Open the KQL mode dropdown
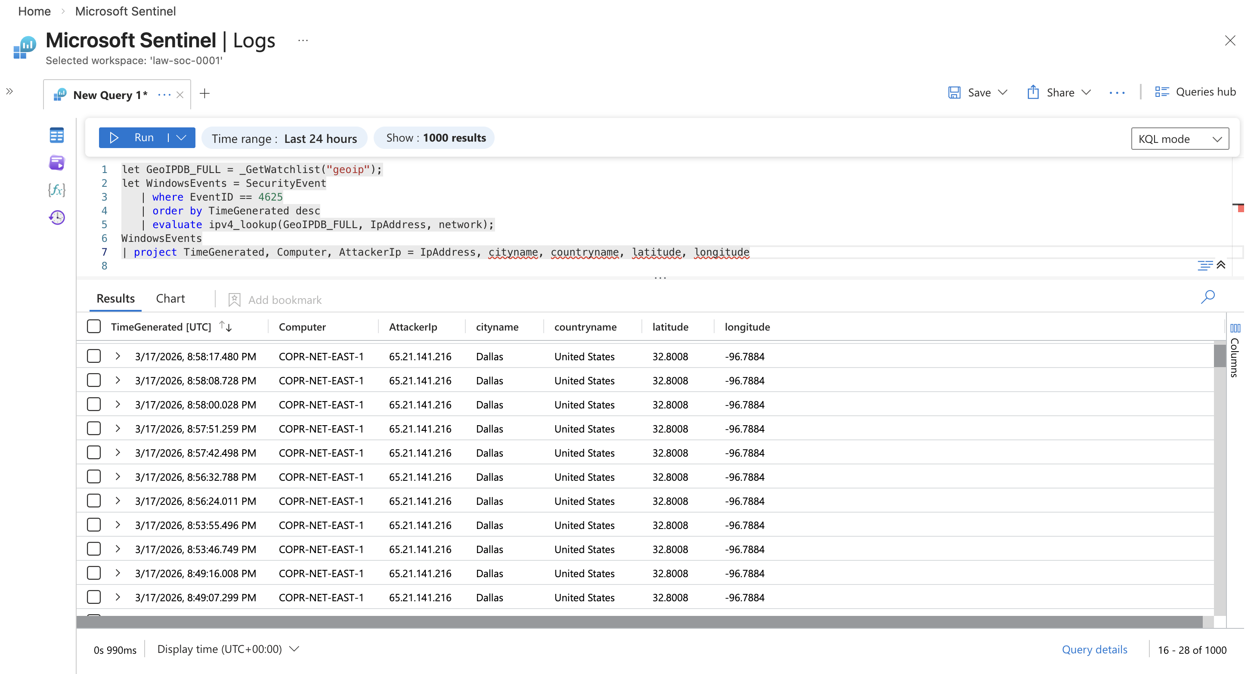 click(1180, 139)
